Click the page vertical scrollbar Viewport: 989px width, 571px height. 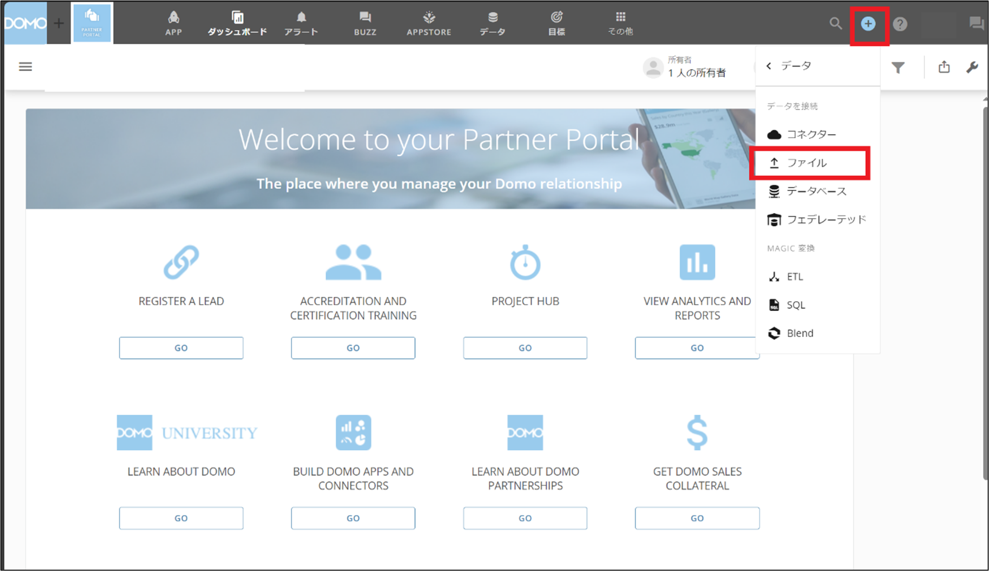coord(986,293)
